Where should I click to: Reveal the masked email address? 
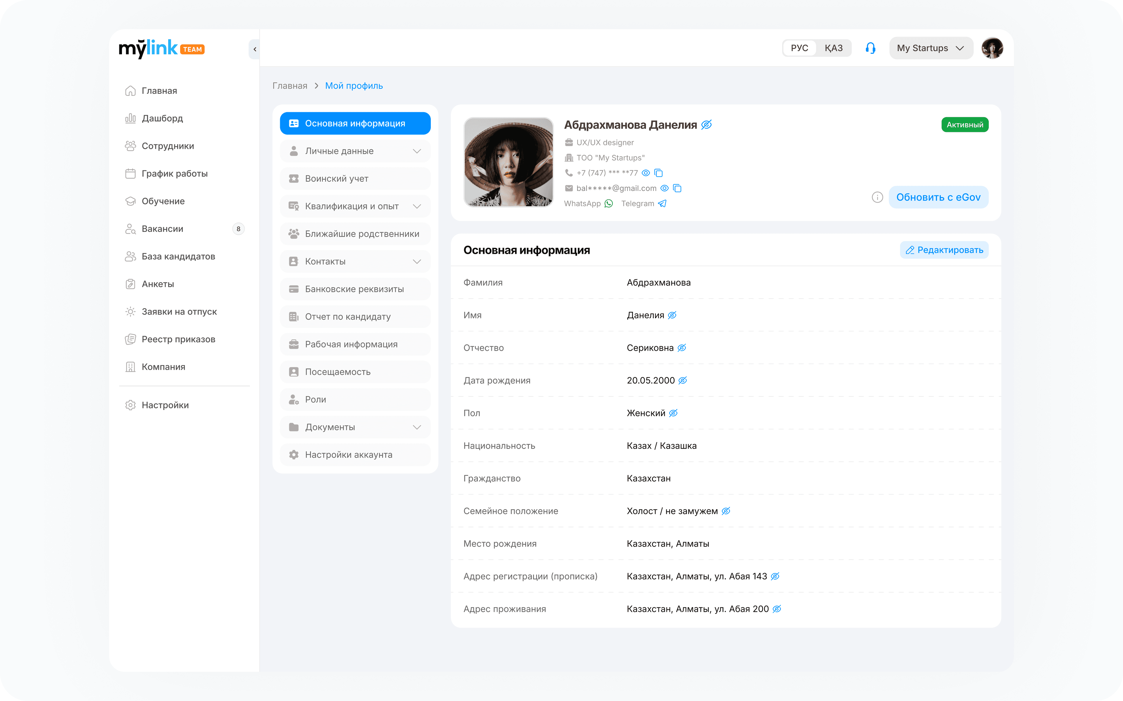coord(664,188)
